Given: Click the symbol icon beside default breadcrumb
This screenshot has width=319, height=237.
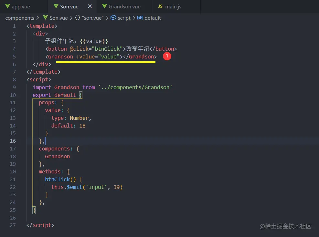Looking at the screenshot, I should click(140, 18).
